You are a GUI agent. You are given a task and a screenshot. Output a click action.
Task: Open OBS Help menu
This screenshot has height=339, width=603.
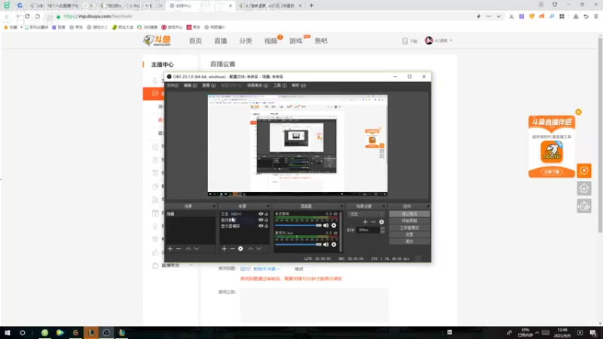(298, 85)
